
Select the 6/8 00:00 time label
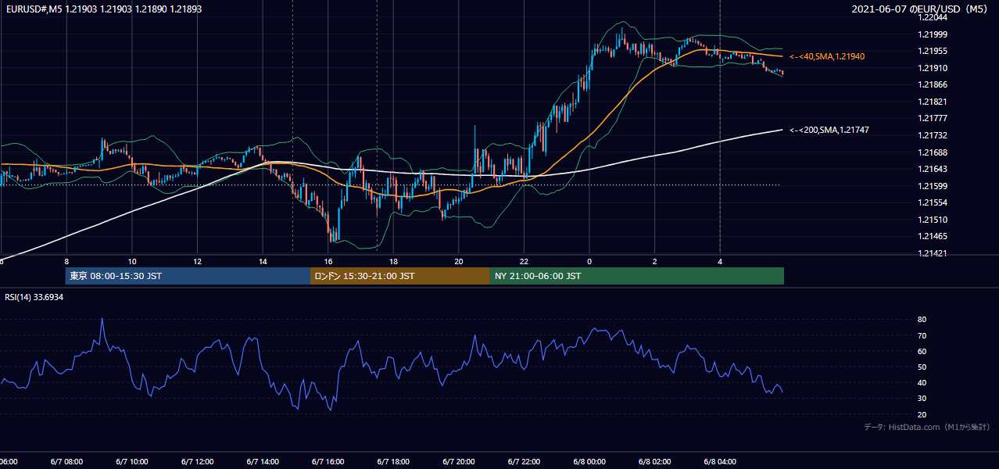(589, 462)
